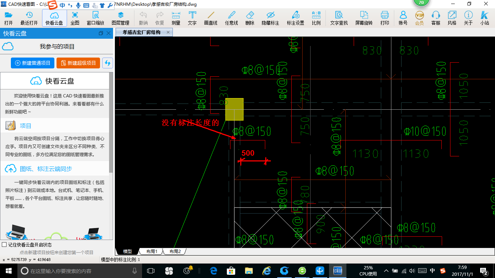Viewport: 495px width, 278px height.
Task: Select the 文字 text annotation tool
Action: (x=192, y=18)
